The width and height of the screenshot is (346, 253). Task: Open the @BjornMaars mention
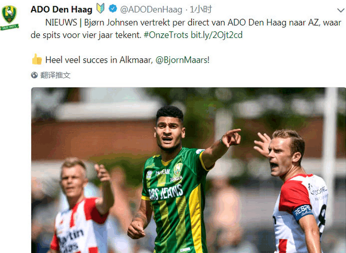[x=182, y=60]
